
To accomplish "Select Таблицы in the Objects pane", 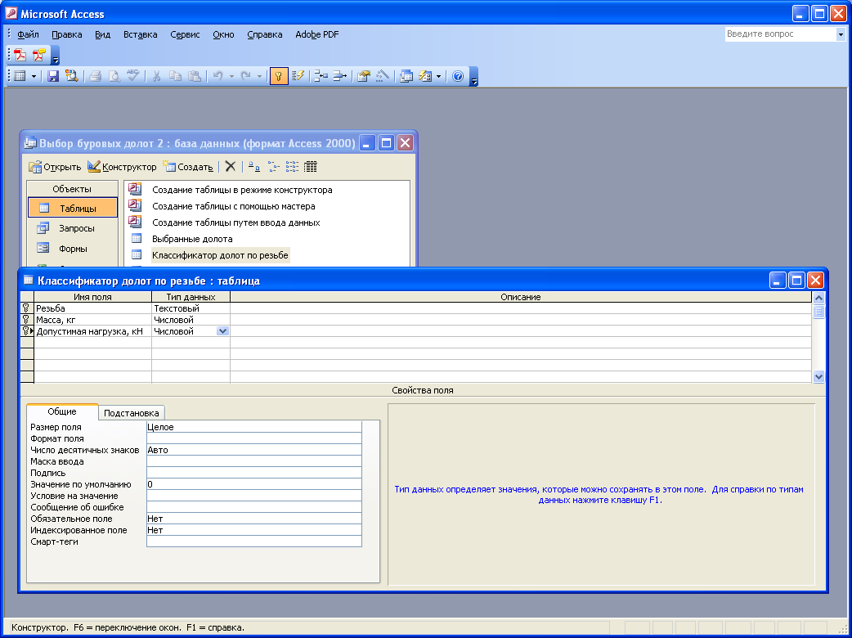I will tap(73, 208).
